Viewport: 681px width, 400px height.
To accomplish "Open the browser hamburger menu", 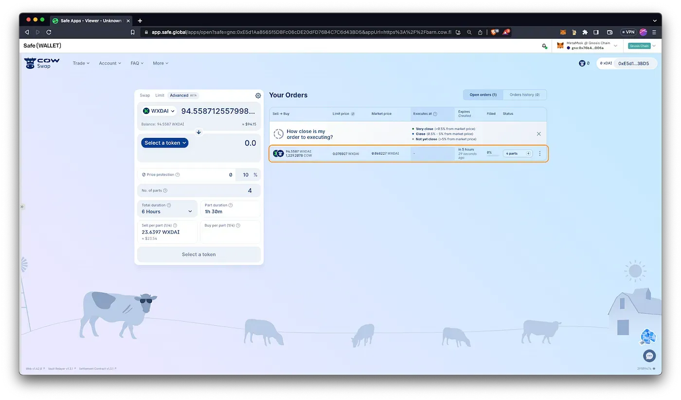I will pyautogui.click(x=654, y=32).
